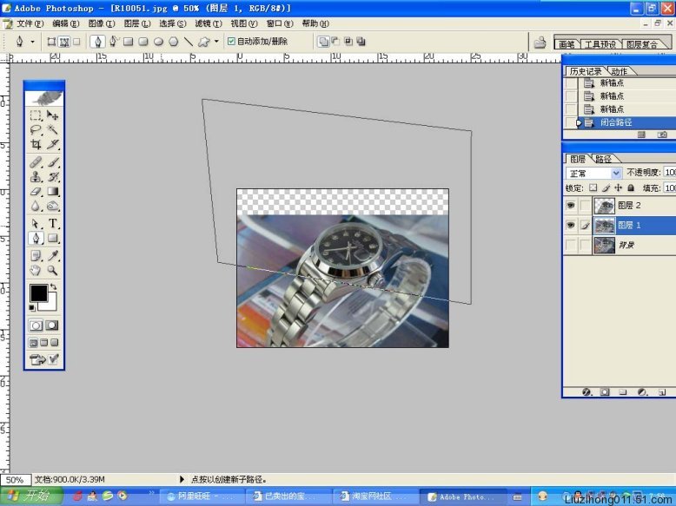Open 阿里旺旺 taskbar button
The width and height of the screenshot is (676, 506).
point(202,496)
